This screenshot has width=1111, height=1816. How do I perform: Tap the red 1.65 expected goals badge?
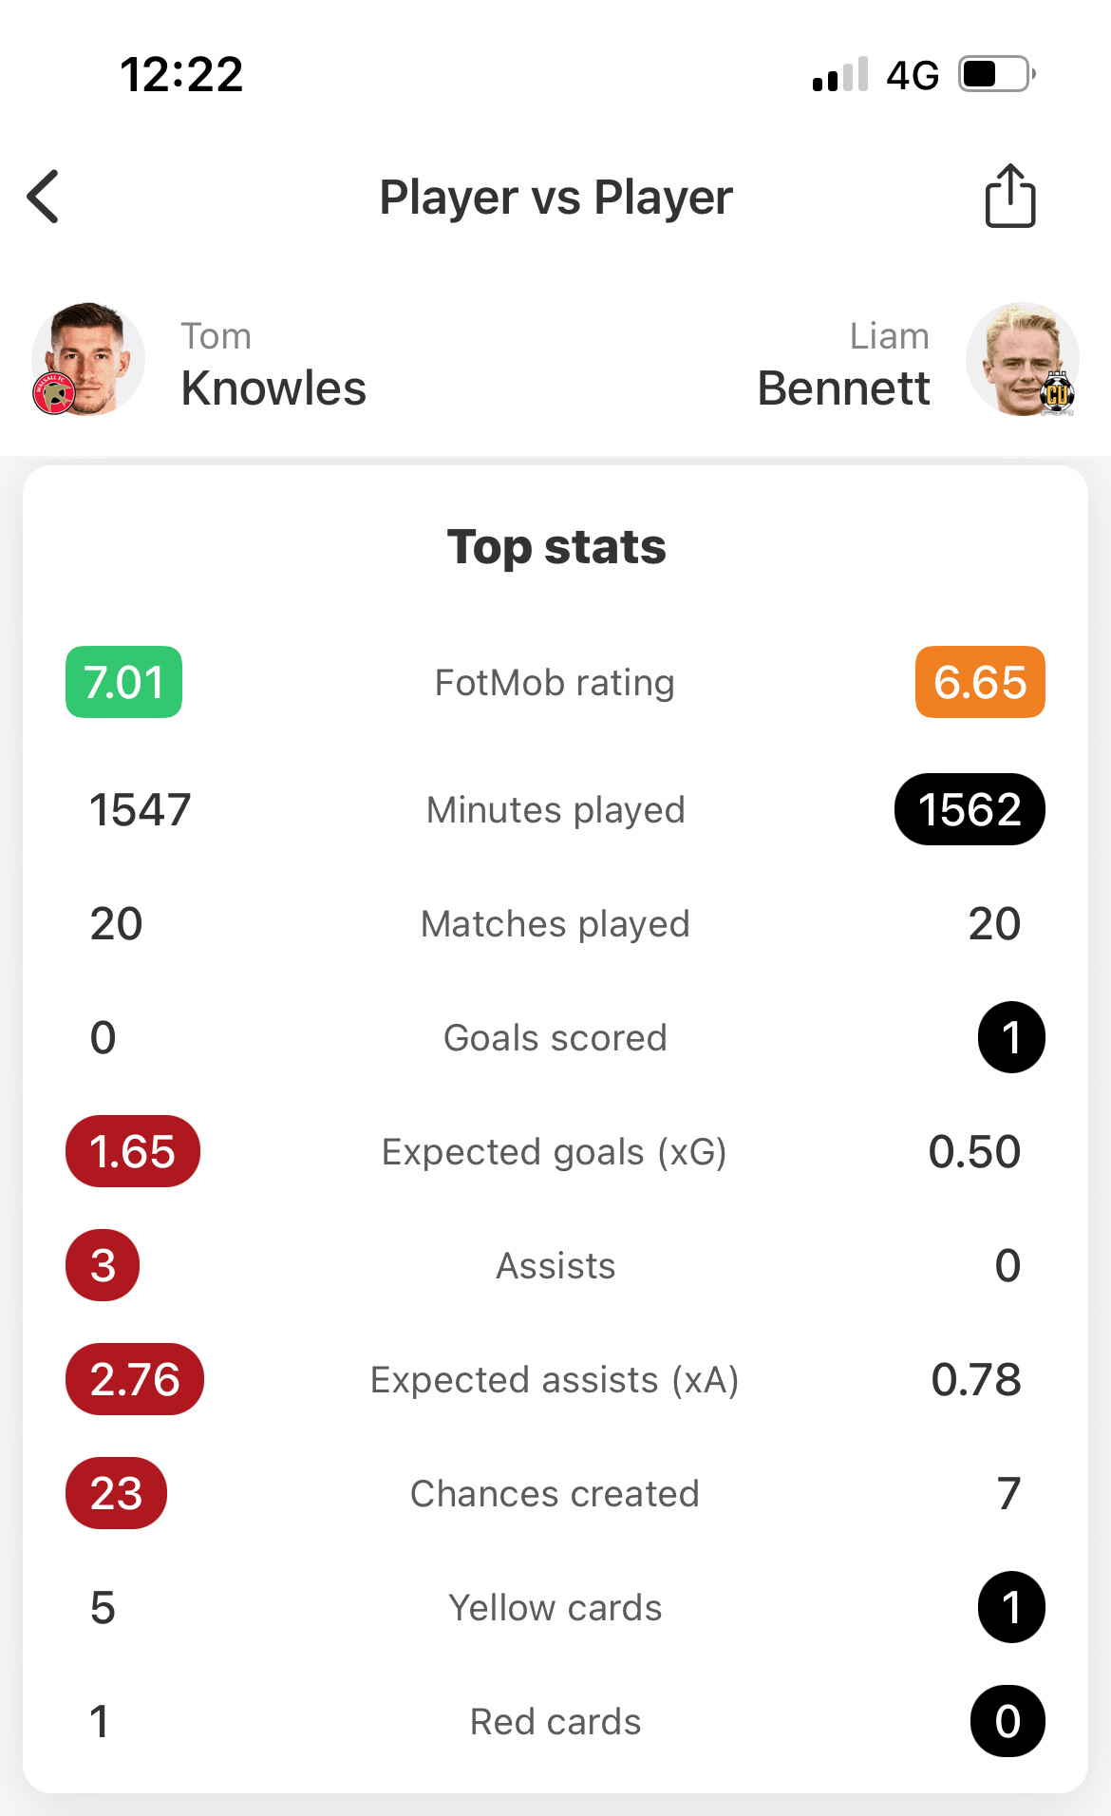point(133,1151)
